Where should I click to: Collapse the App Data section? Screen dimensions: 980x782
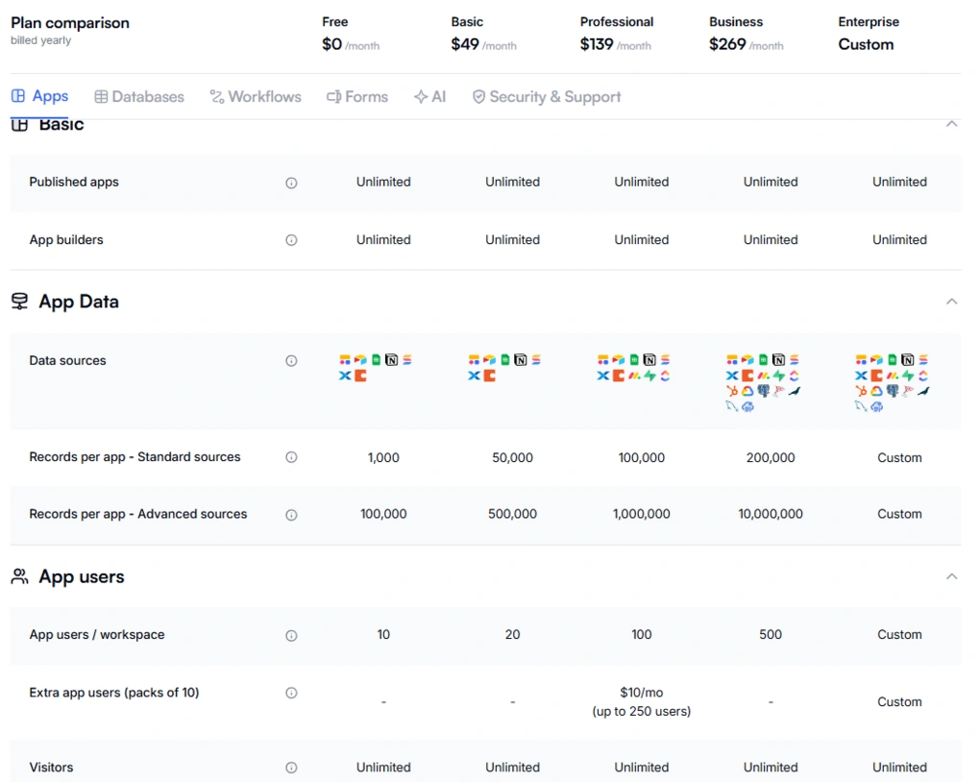(x=951, y=301)
